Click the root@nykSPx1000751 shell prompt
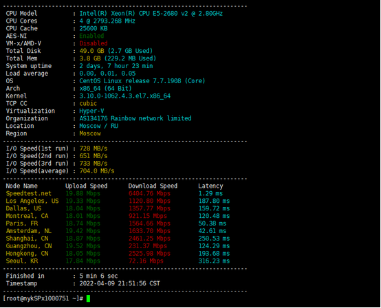381x308 pixels. point(43,298)
